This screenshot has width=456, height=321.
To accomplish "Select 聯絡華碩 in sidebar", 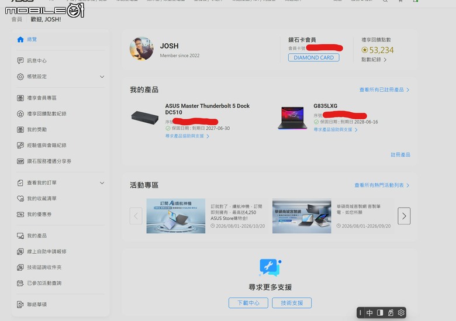I will 37,305.
